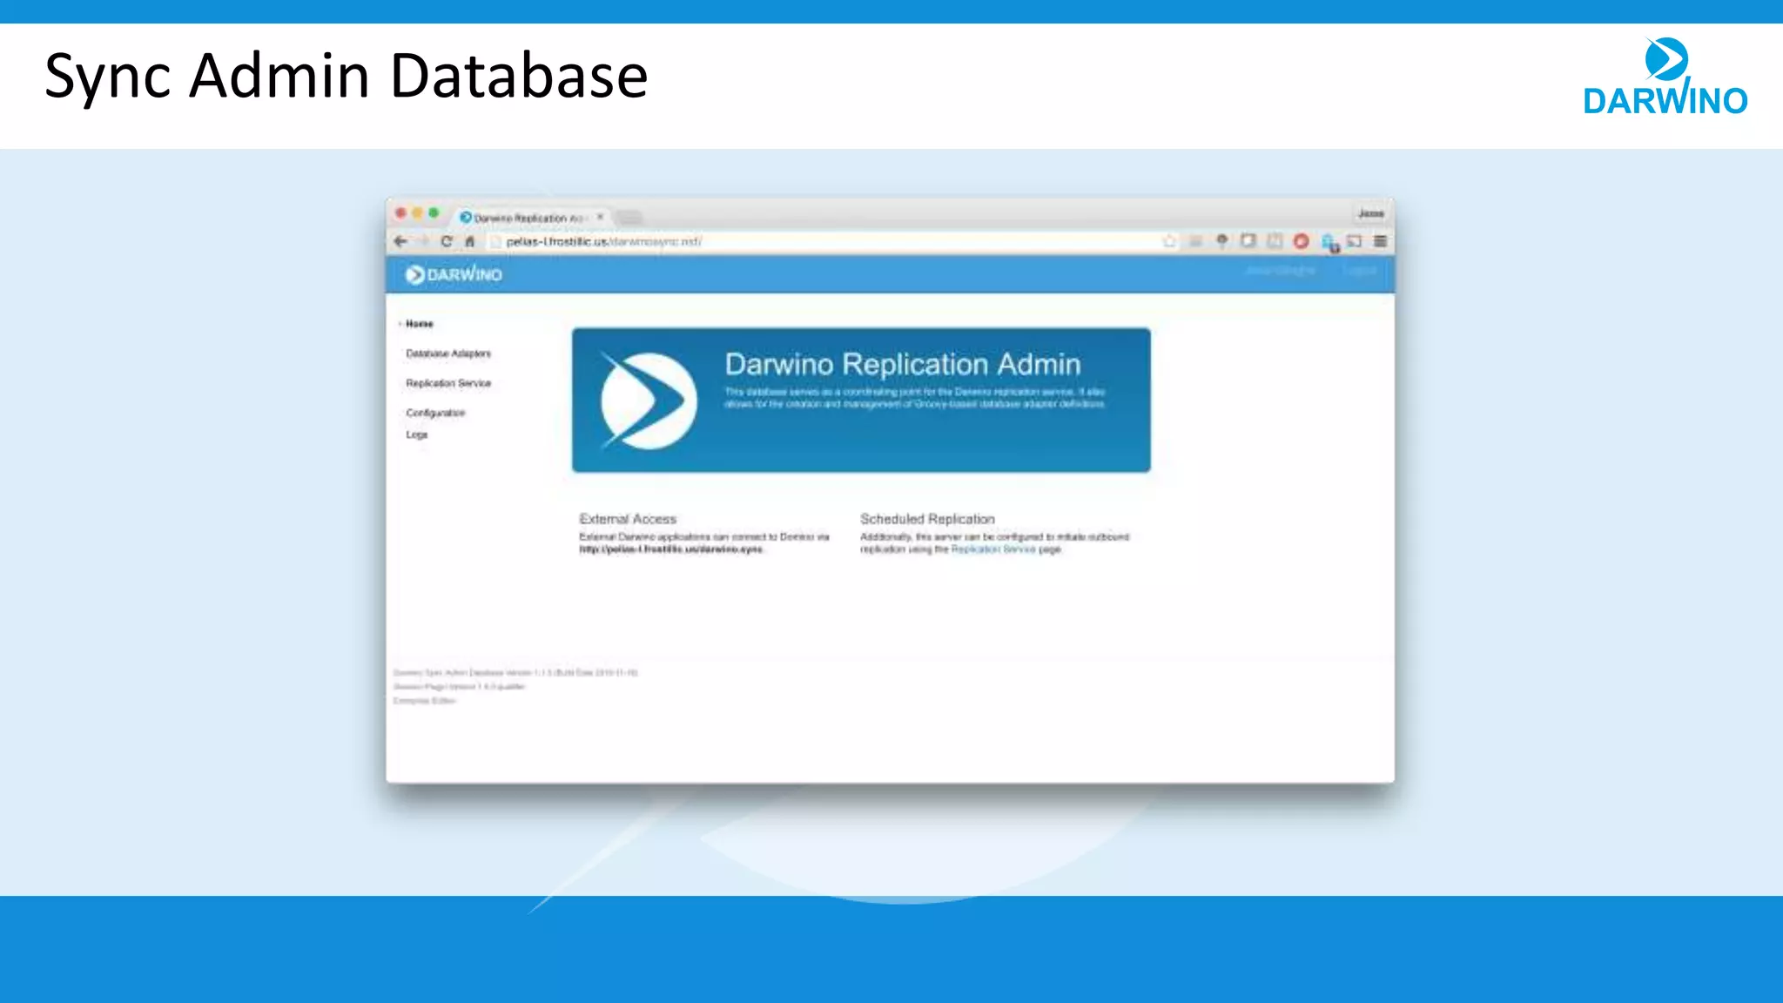Image resolution: width=1783 pixels, height=1003 pixels.
Task: Close the Darwino Replication Admin tab
Action: (600, 217)
